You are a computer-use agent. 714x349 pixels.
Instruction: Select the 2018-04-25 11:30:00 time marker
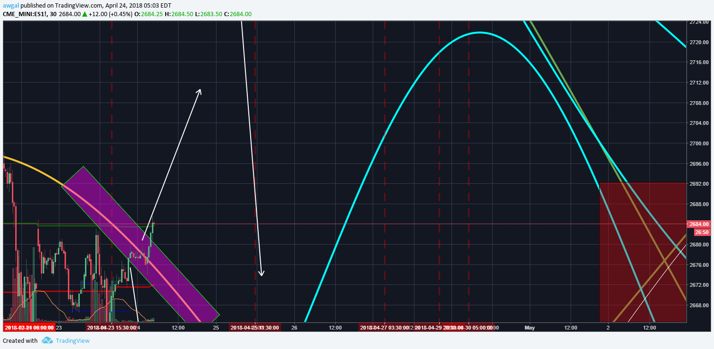(x=255, y=328)
